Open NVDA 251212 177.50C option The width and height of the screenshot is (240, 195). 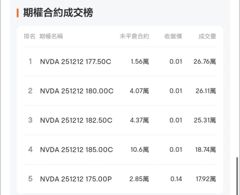point(75,62)
